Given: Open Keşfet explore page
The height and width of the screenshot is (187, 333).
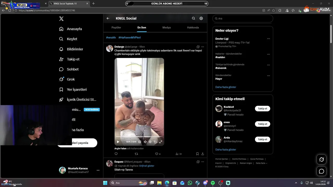Looking at the screenshot, I should (x=68, y=39).
